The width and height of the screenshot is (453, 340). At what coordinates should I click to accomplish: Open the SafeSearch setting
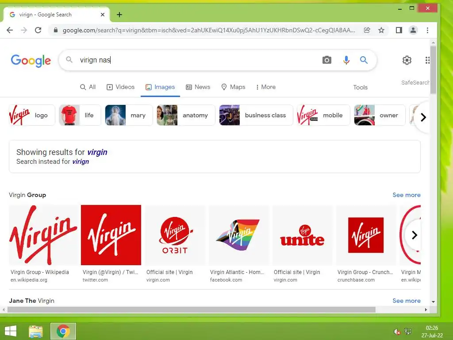point(415,83)
